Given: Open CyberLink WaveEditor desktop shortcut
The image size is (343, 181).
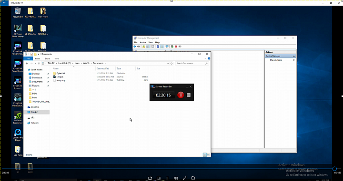Looking at the screenshot, I should point(18,100).
